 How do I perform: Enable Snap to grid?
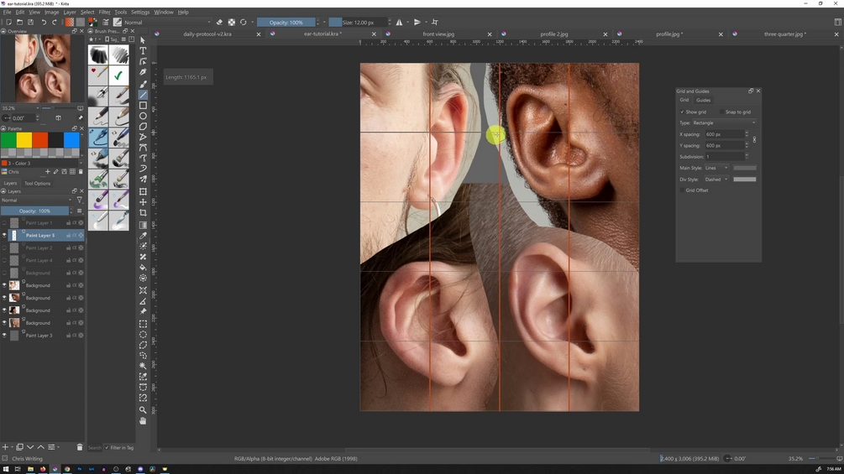[721, 112]
